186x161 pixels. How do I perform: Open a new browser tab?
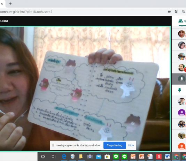point(10,4)
